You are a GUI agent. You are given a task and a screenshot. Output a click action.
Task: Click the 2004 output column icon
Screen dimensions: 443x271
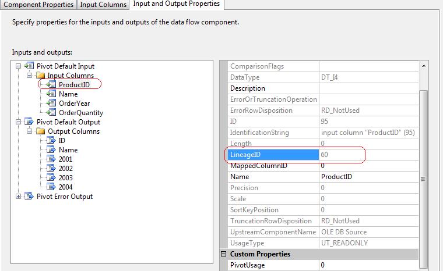coord(51,187)
